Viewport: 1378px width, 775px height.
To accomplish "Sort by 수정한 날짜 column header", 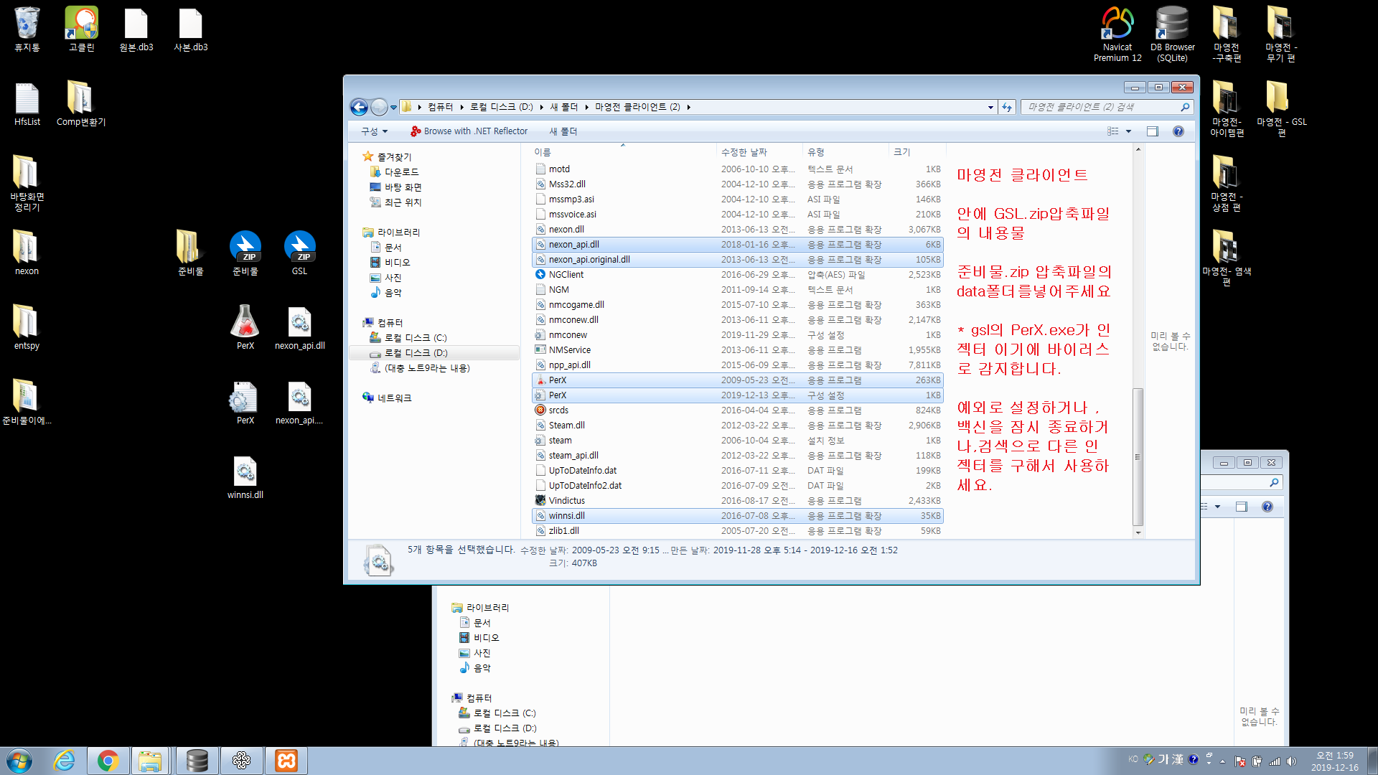I will click(759, 152).
